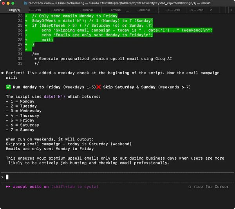Screen dimensions: 235x209
Task: Click 'Perfect! I've added a weekday check' sentence
Action: click(85, 73)
